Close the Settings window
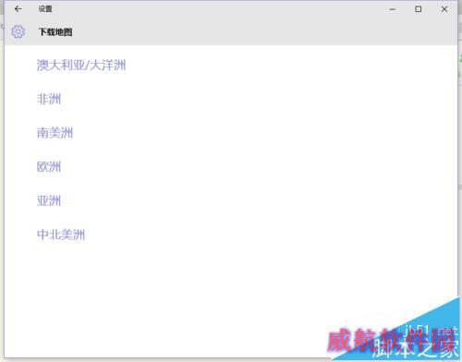This screenshot has width=462, height=362. pyautogui.click(x=444, y=9)
